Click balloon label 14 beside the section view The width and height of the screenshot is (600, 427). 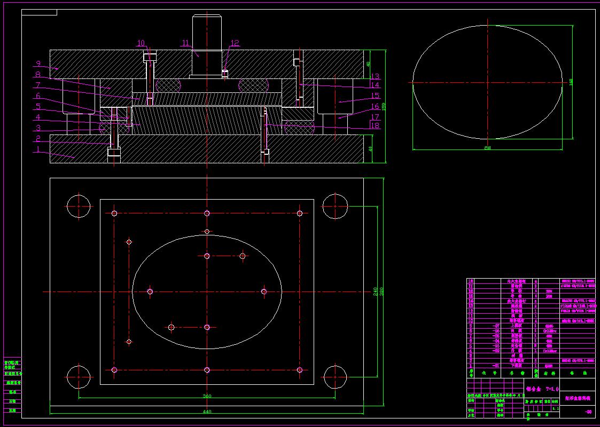pyautogui.click(x=375, y=85)
